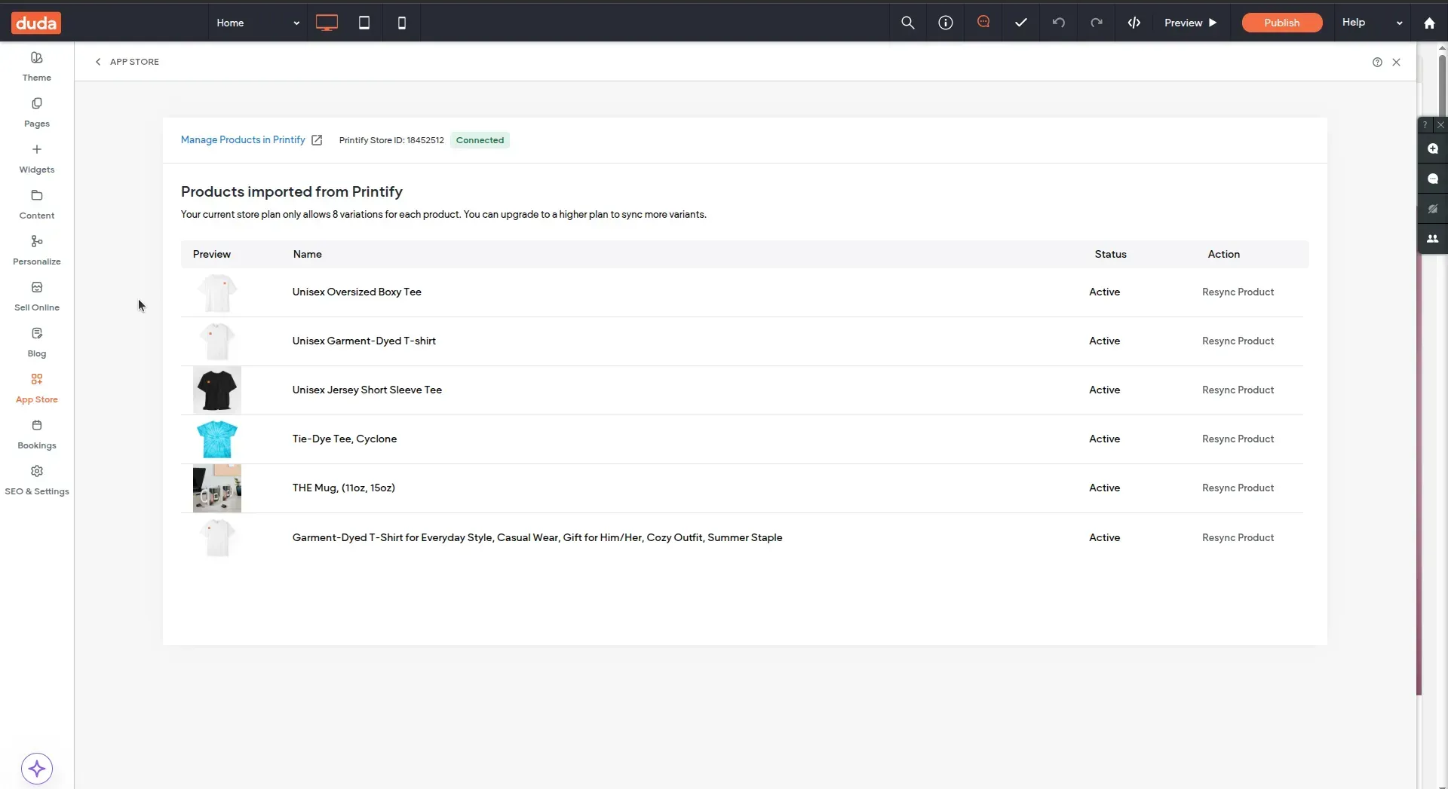
Task: Open the Widgets panel
Action: (37, 158)
